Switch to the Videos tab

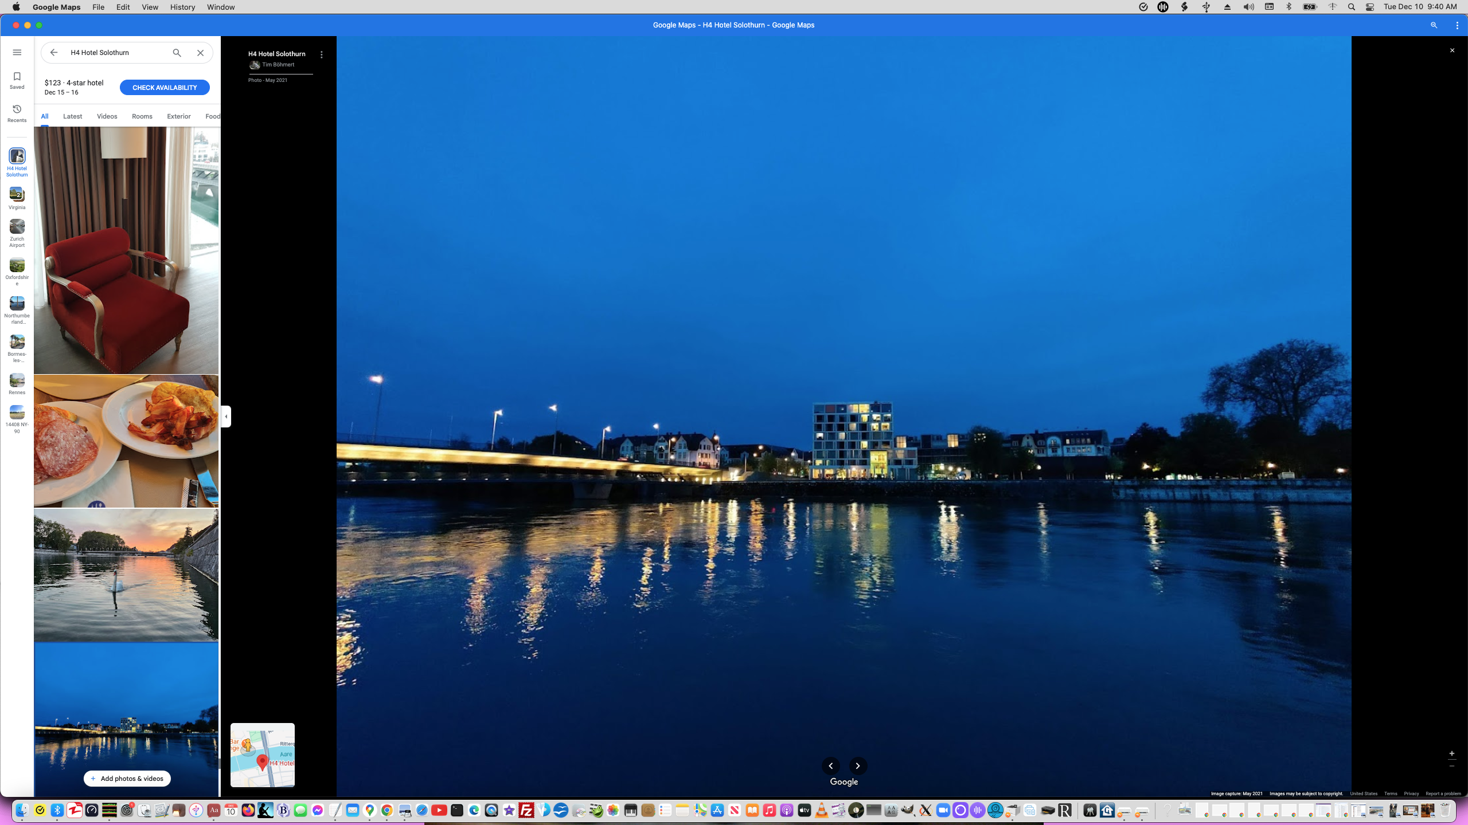(x=107, y=116)
